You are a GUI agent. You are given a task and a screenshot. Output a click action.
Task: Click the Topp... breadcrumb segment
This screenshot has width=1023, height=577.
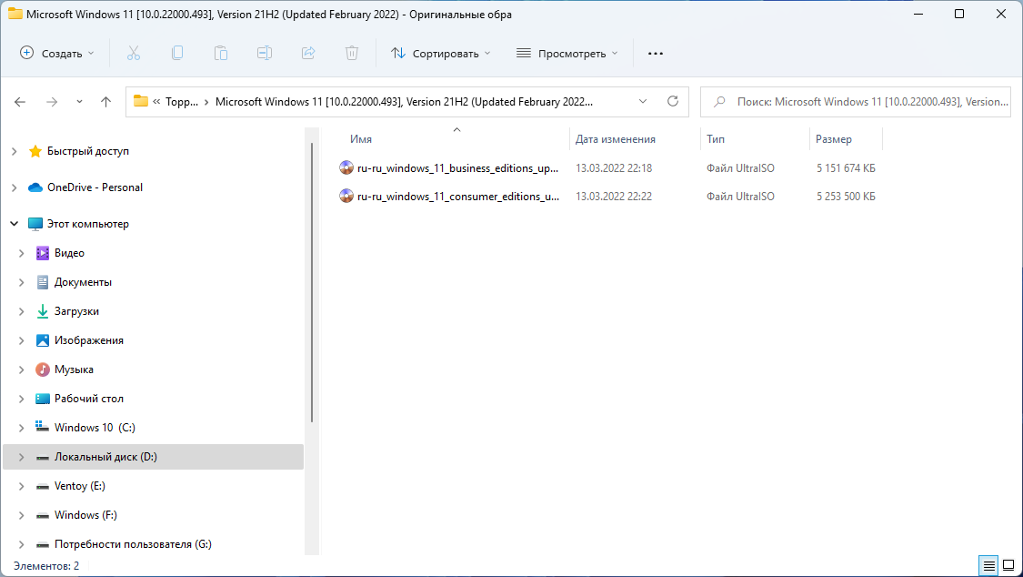click(182, 102)
